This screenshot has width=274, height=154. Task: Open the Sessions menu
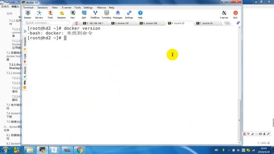tap(42, 8)
